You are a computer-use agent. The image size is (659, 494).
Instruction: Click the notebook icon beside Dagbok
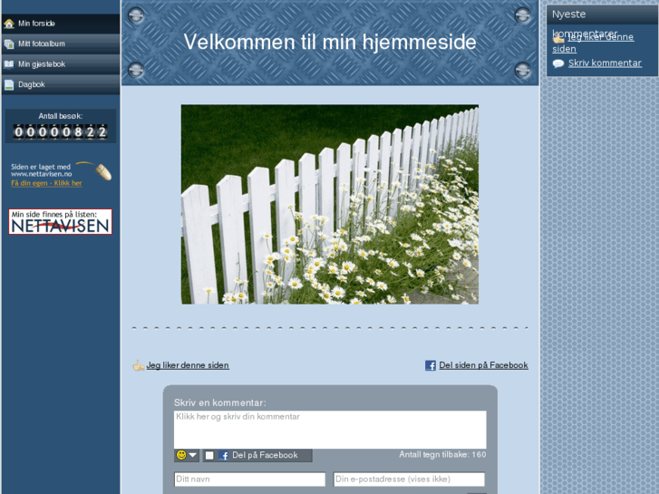9,84
